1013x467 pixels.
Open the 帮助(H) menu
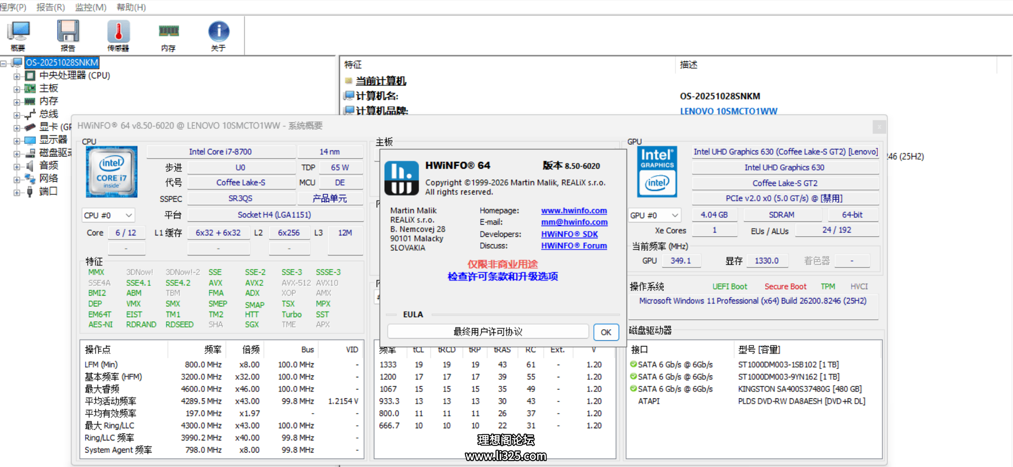[131, 7]
